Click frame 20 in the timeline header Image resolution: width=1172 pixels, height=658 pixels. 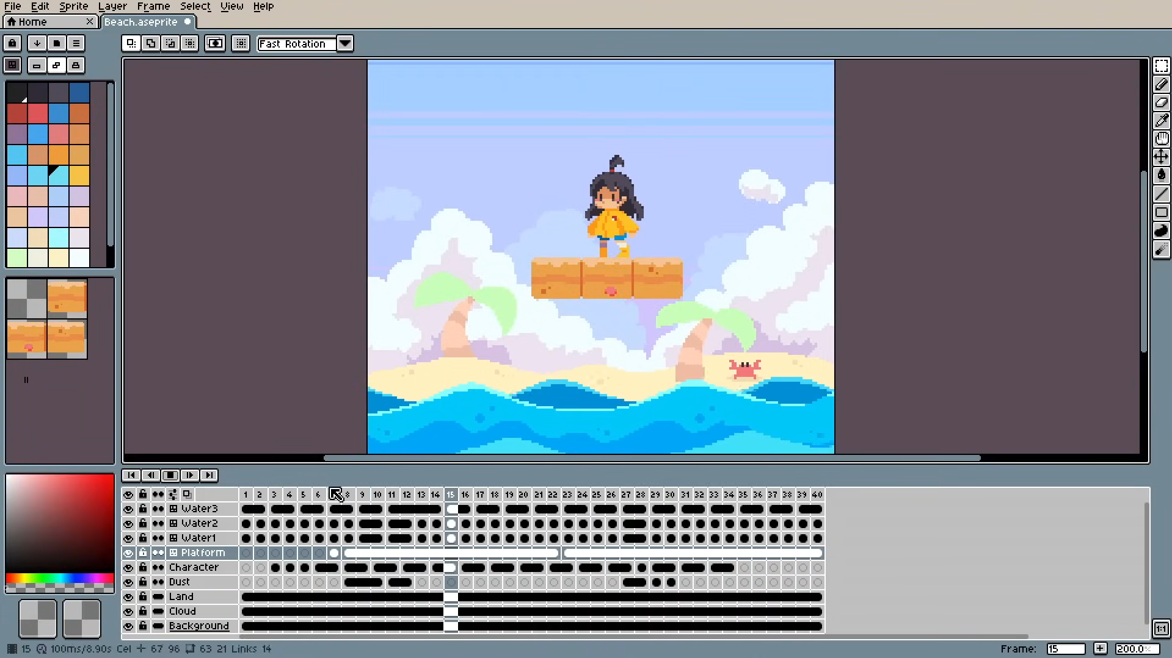pos(523,495)
